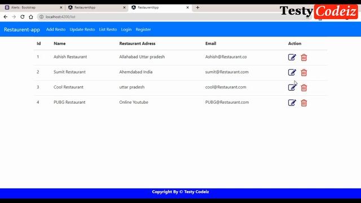The image size is (361, 203).
Task: Click the Id column header
Action: (39, 43)
